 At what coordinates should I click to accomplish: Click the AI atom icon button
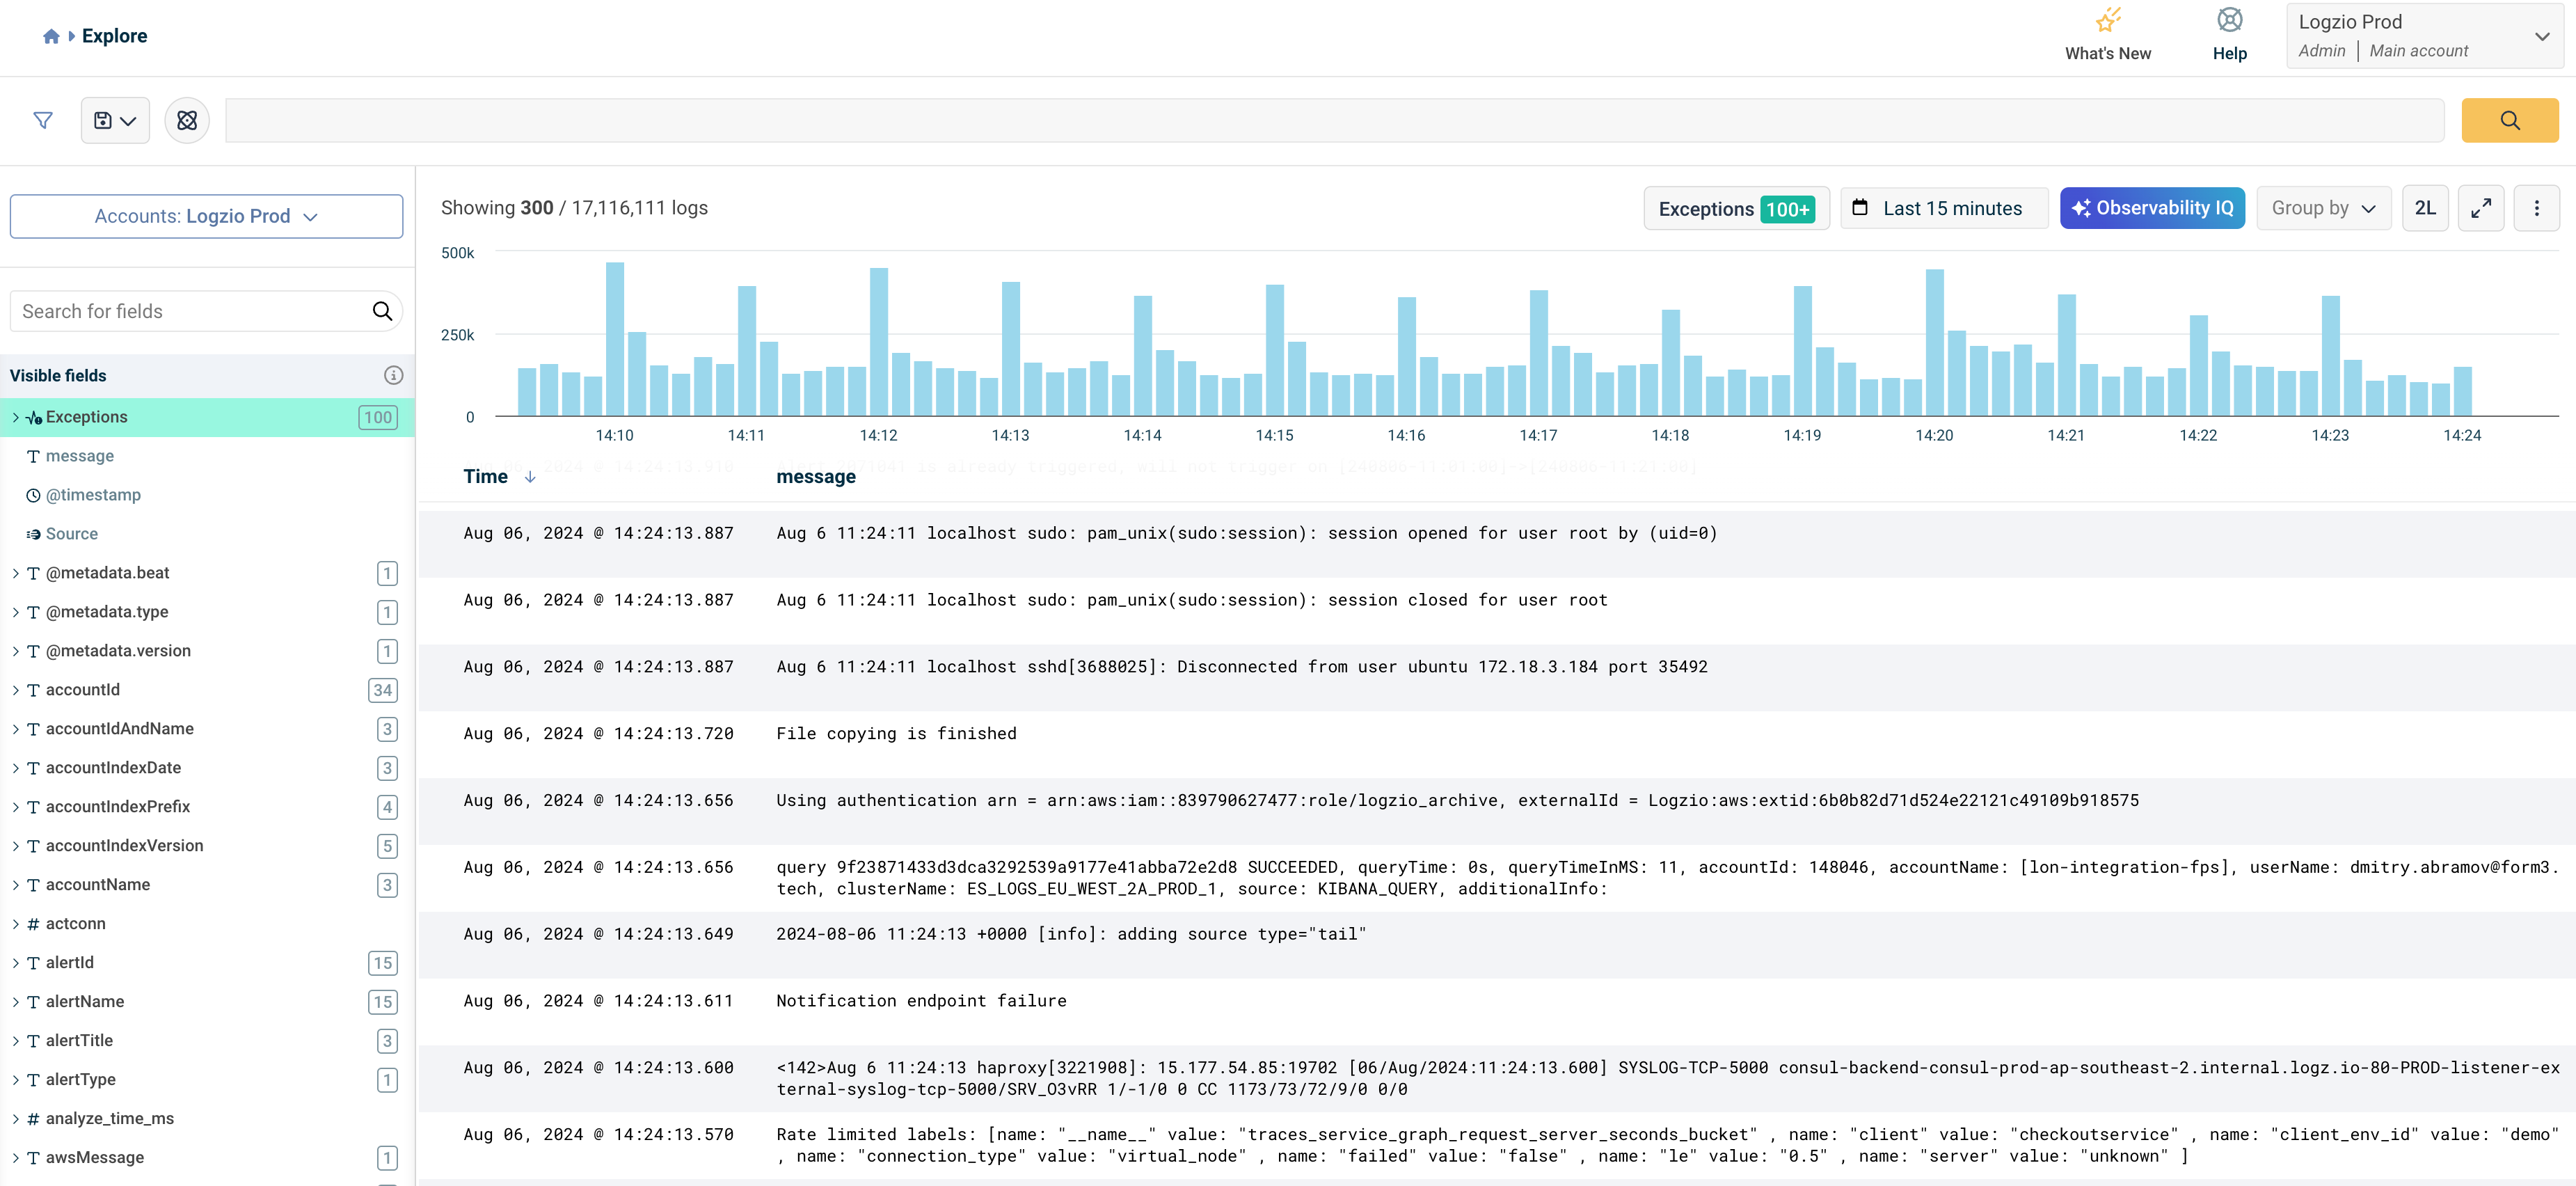pos(187,120)
